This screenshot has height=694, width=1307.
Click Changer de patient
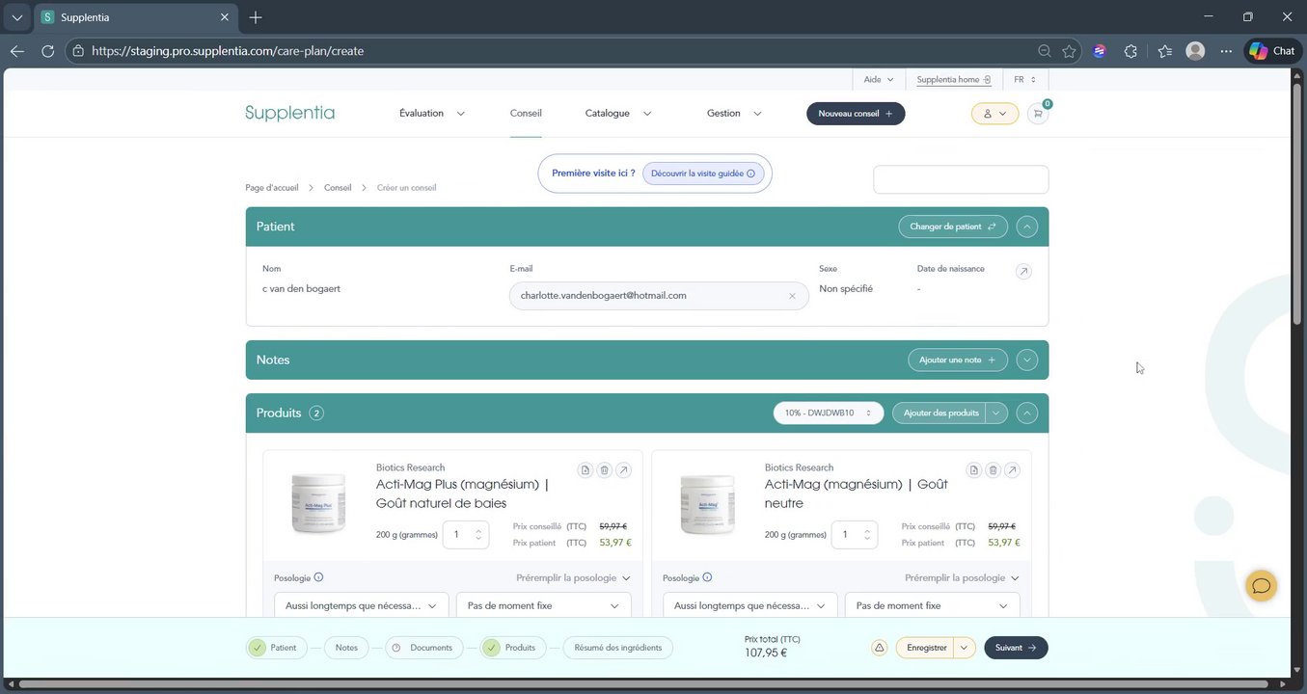point(953,227)
